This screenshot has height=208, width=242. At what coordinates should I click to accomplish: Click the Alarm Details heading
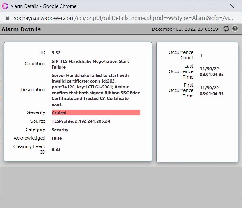click(x=21, y=29)
